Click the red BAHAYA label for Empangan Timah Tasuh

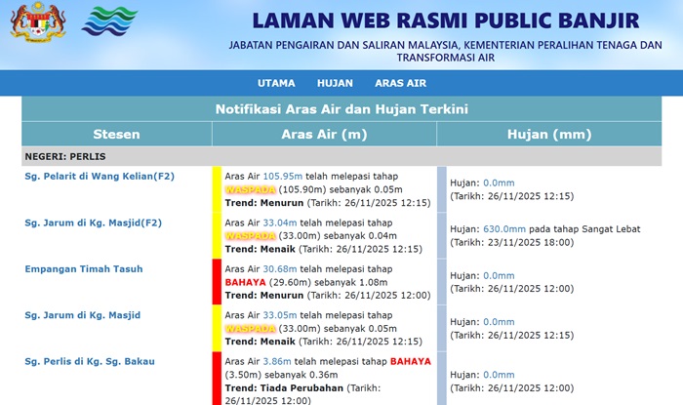pos(245,282)
